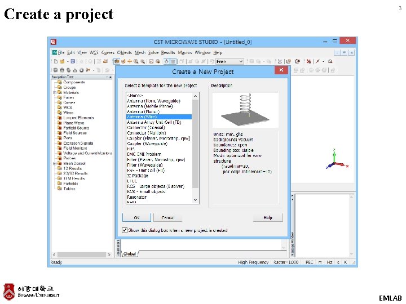406x304 pixels.
Task: Select Plane Wave in navigation tree
Action: click(x=73, y=123)
